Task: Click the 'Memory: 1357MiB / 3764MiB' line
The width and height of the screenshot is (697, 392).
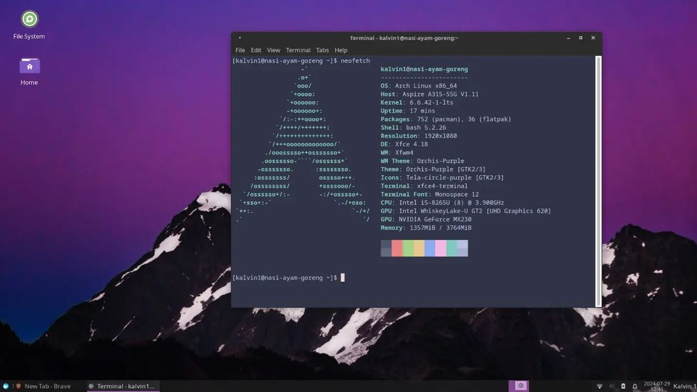Action: tap(426, 228)
